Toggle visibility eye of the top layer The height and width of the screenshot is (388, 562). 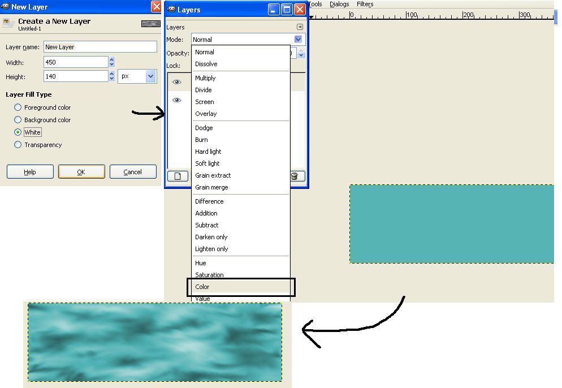point(177,82)
